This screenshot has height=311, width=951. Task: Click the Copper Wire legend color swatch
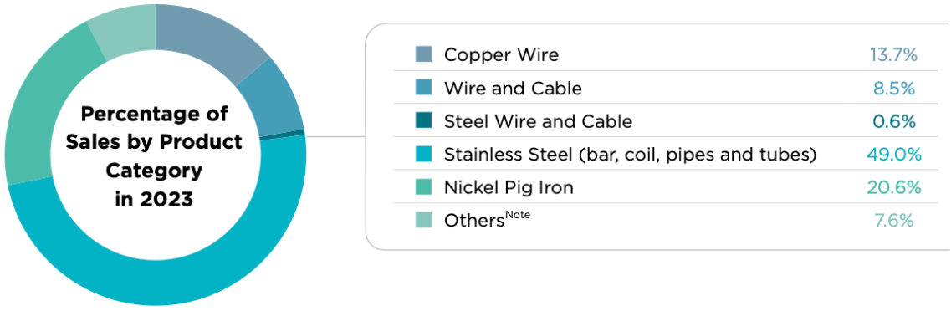coord(423,54)
